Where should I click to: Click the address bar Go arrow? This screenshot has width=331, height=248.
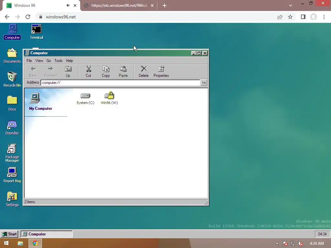pyautogui.click(x=204, y=83)
